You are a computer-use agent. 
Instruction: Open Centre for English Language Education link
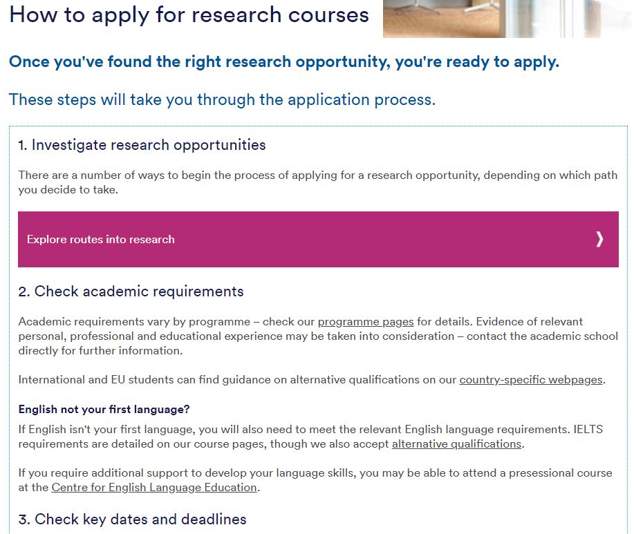pos(154,488)
